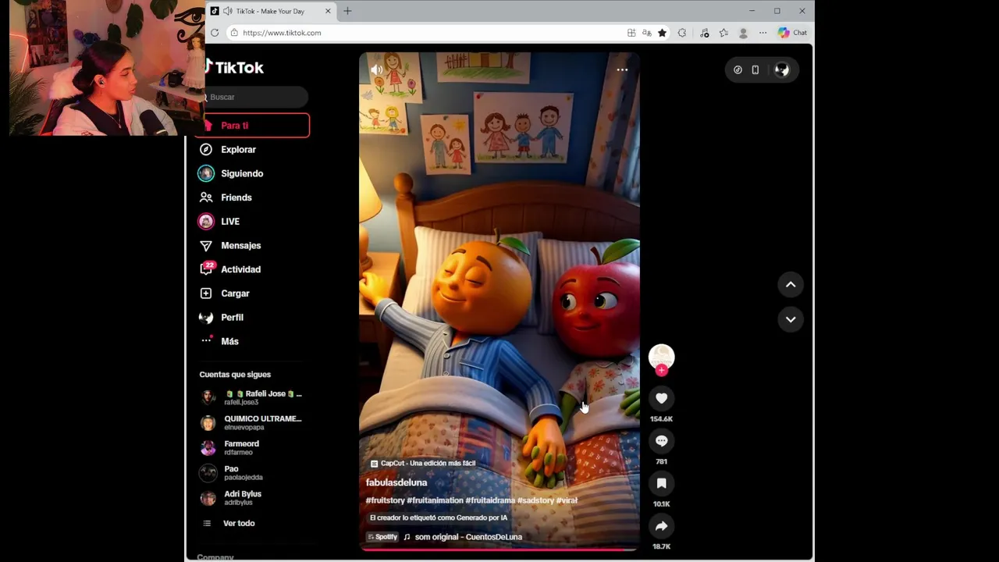
Task: Click the Company footer link
Action: point(215,557)
